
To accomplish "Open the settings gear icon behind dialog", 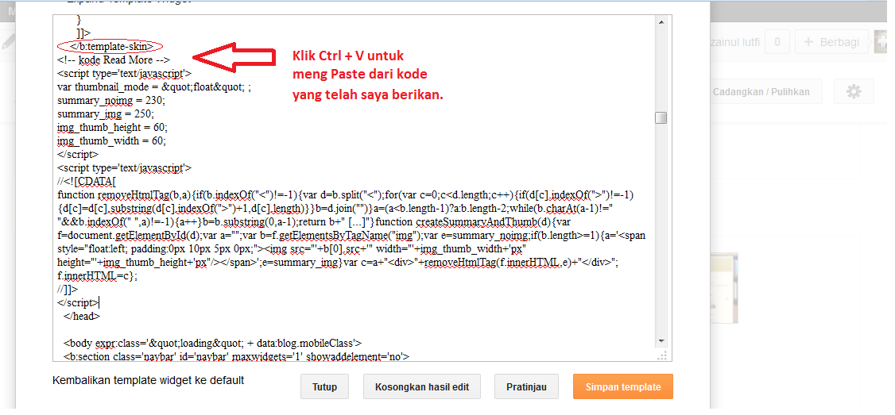I will coord(854,91).
